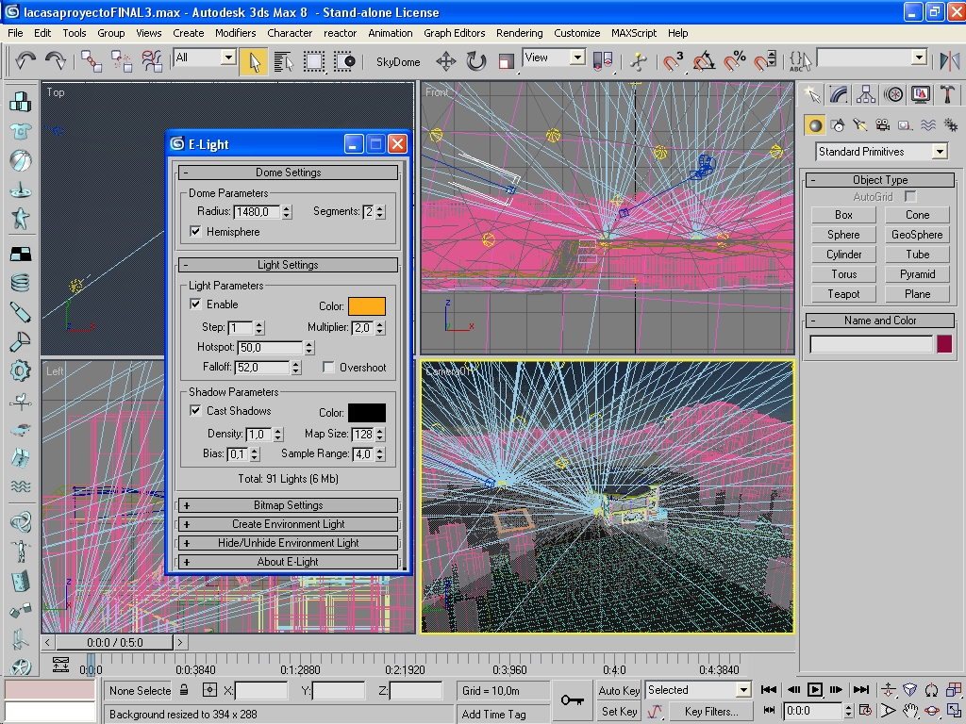This screenshot has height=724, width=966.
Task: Open the Customize menu
Action: (x=576, y=33)
